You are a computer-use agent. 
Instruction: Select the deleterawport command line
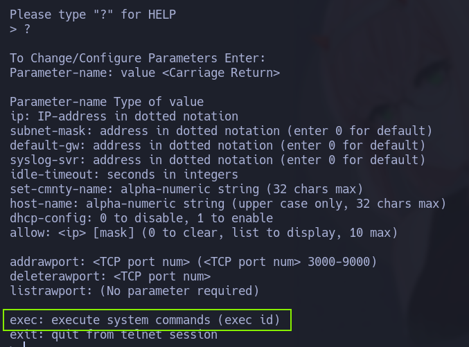tap(110, 276)
